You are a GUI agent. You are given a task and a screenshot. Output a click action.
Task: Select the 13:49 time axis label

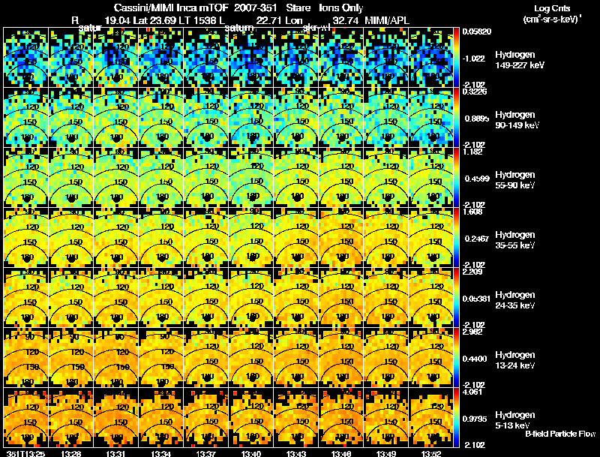386,453
